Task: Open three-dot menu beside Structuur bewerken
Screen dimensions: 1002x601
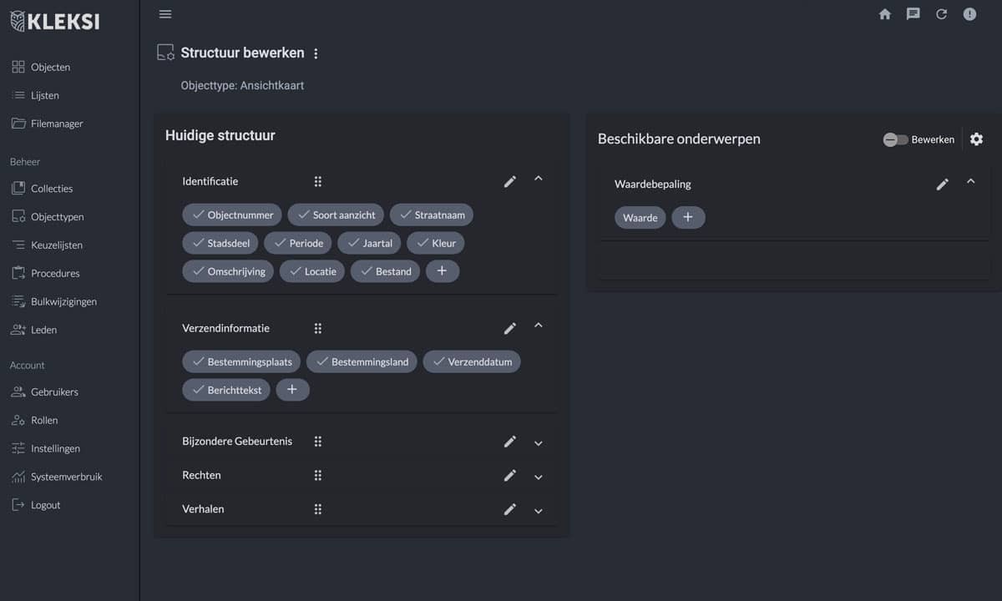Action: tap(316, 54)
